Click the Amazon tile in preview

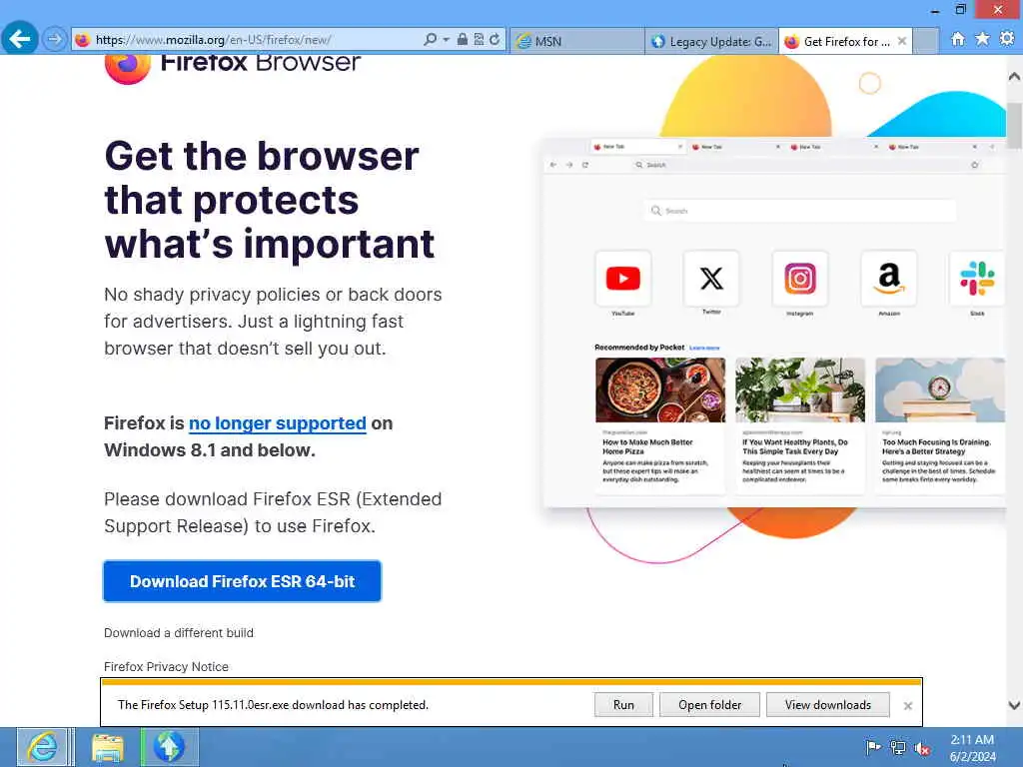click(x=888, y=279)
